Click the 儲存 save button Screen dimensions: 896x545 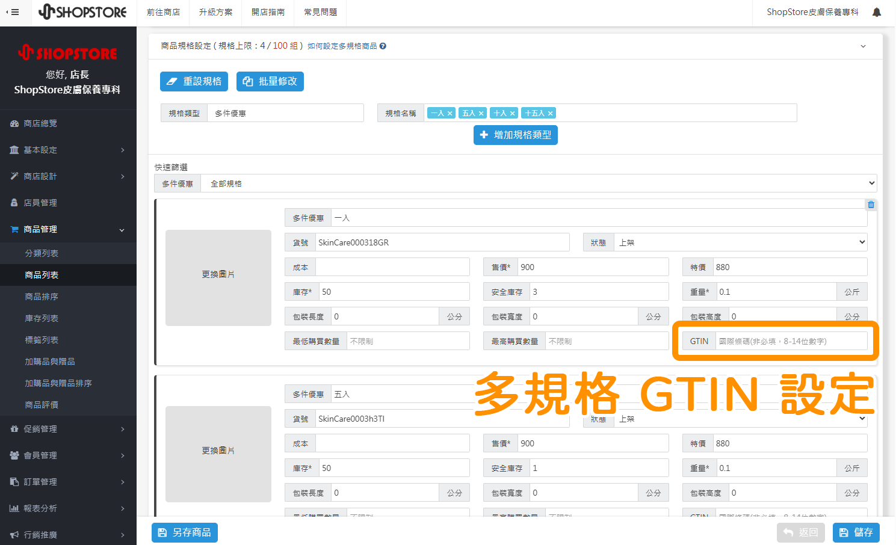click(856, 532)
